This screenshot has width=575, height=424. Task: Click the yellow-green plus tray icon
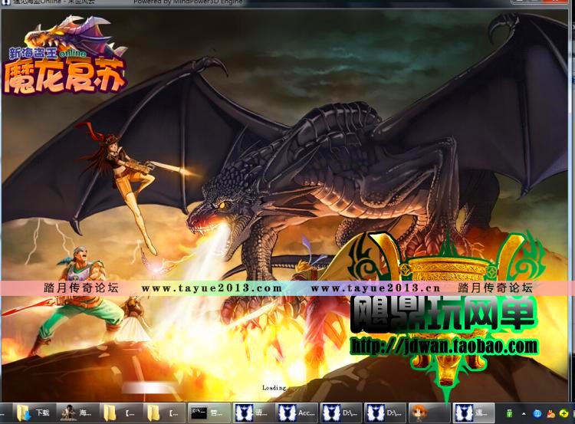click(x=564, y=414)
